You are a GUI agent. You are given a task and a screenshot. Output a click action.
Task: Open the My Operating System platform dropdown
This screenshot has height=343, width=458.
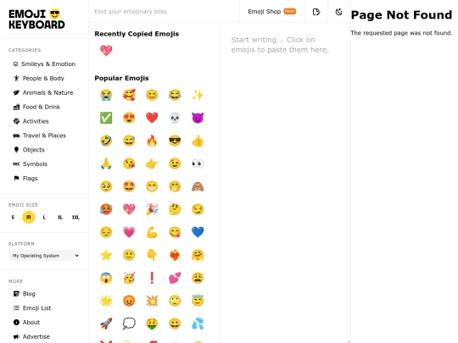(x=44, y=256)
